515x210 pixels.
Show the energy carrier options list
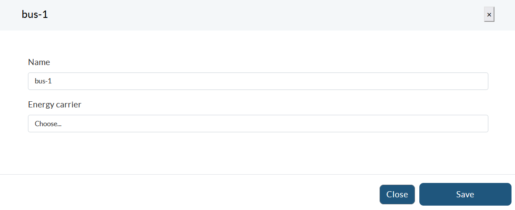[x=258, y=124]
